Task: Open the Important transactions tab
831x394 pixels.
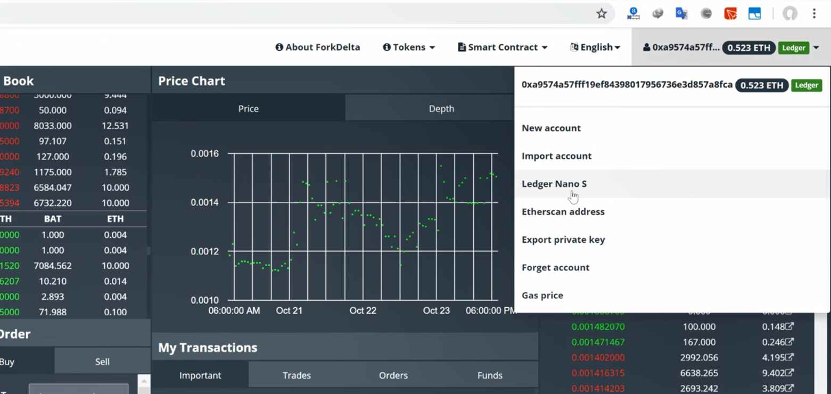Action: [x=200, y=375]
